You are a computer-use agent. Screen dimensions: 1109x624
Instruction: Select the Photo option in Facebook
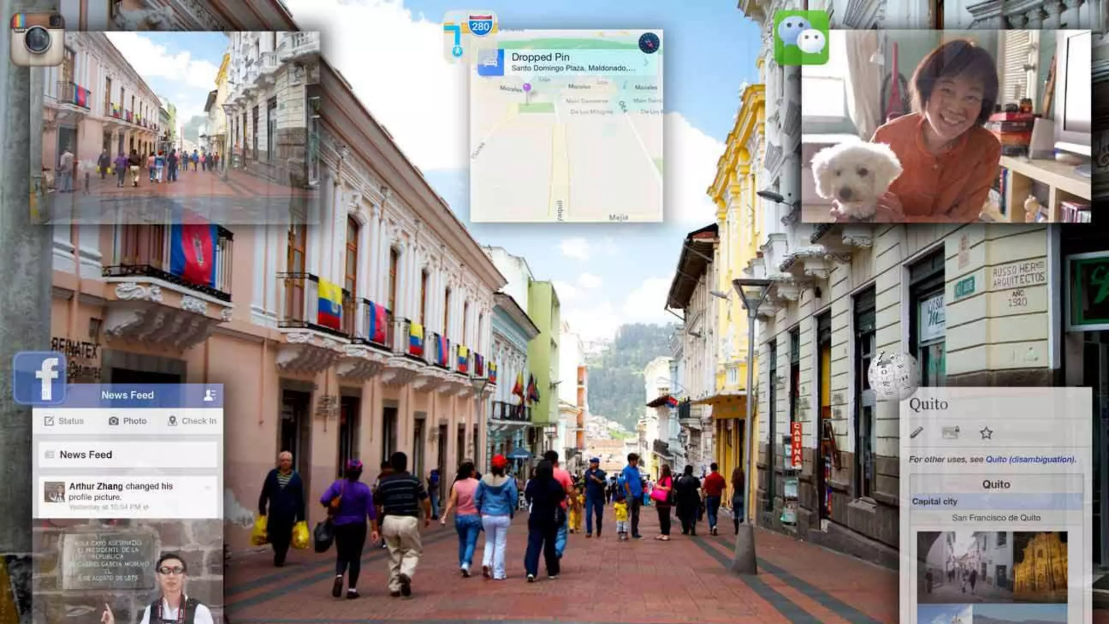pyautogui.click(x=128, y=421)
